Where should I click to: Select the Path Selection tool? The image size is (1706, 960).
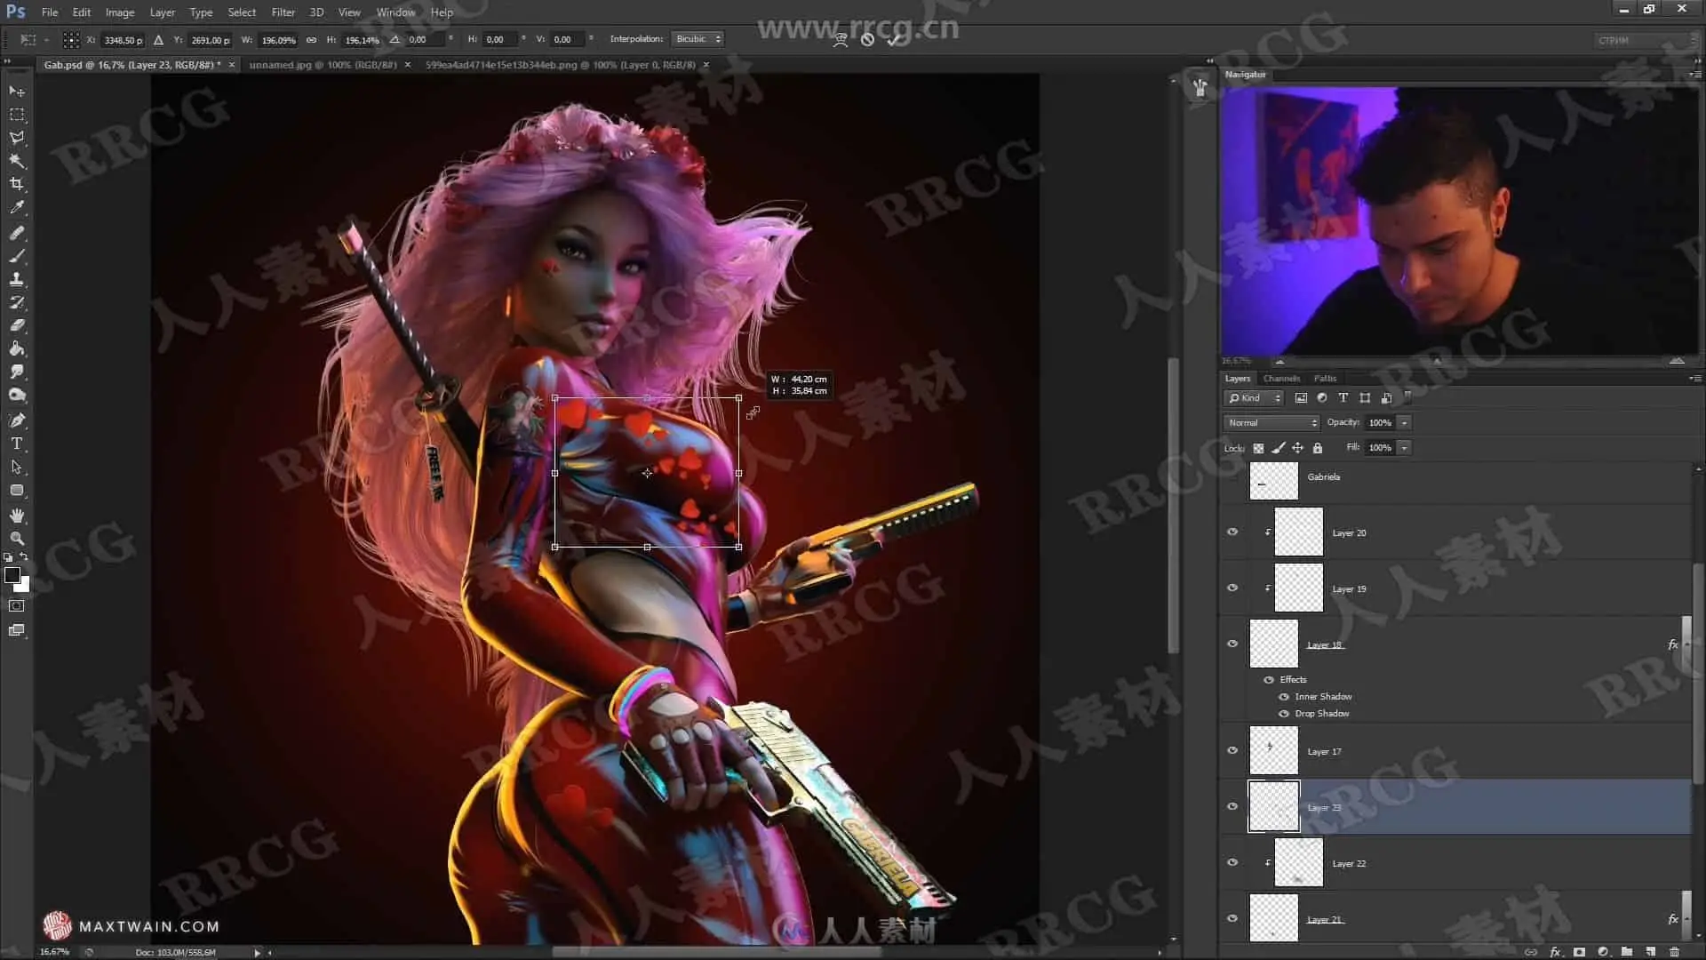pos(17,467)
